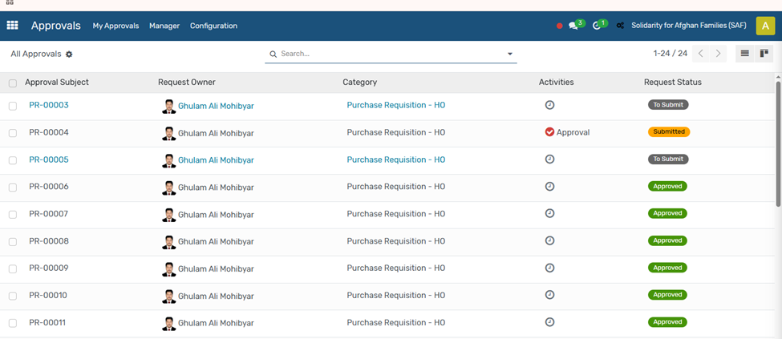Switch to list view
The width and height of the screenshot is (782, 339).
744,54
